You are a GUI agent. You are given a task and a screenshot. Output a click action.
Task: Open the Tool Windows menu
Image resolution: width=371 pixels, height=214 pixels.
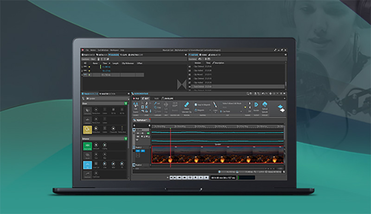coord(103,50)
